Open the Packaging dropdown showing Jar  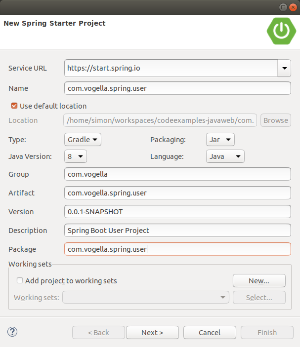pos(220,140)
